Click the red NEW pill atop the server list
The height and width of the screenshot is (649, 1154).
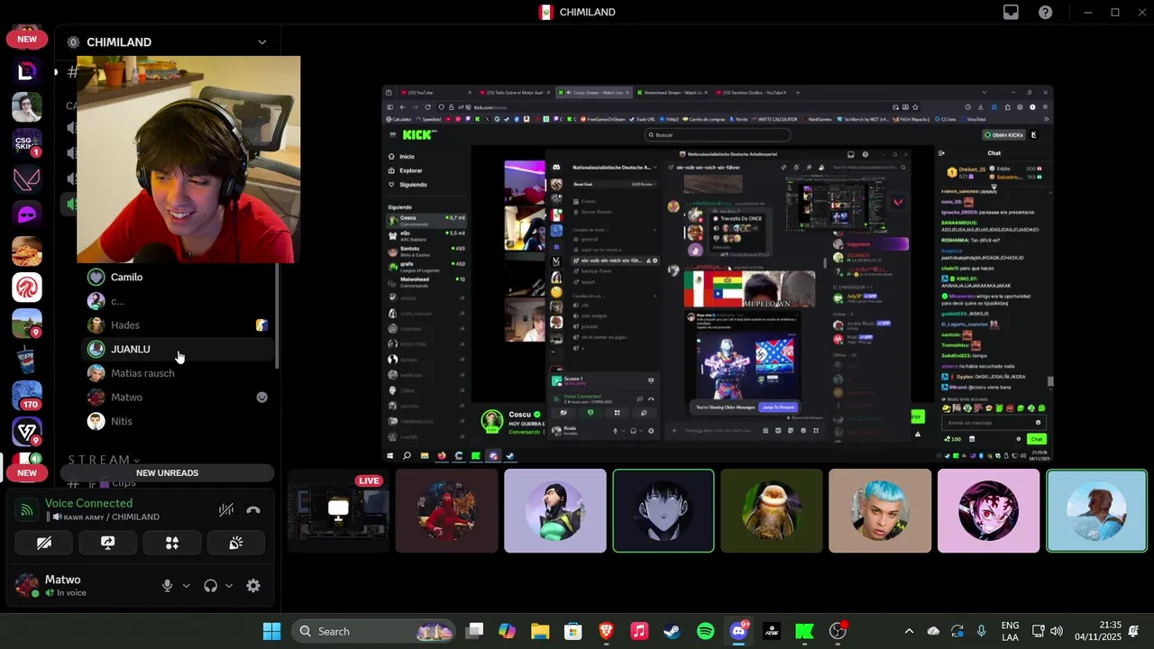[x=27, y=39]
